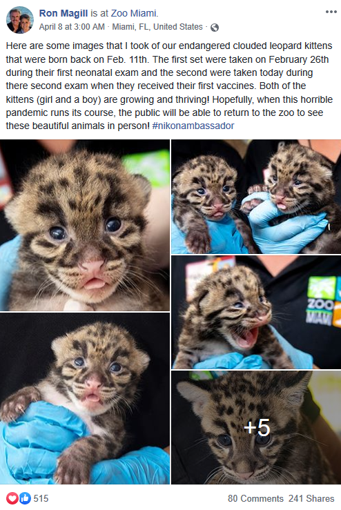Click the 'is at' text in post header
The height and width of the screenshot is (510, 341).
(x=99, y=13)
